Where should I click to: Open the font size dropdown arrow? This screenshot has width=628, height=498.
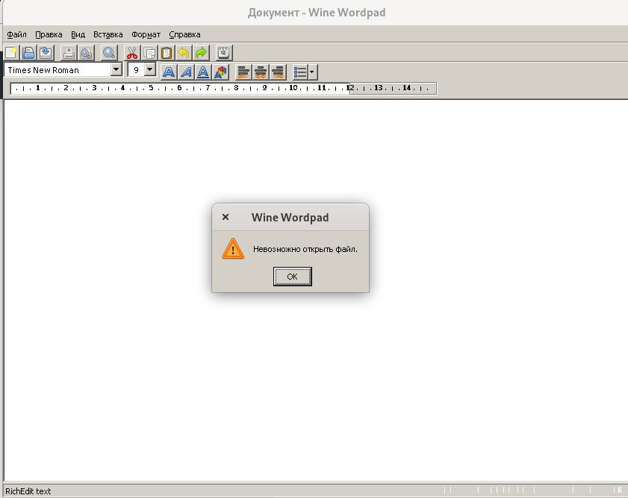(x=149, y=69)
